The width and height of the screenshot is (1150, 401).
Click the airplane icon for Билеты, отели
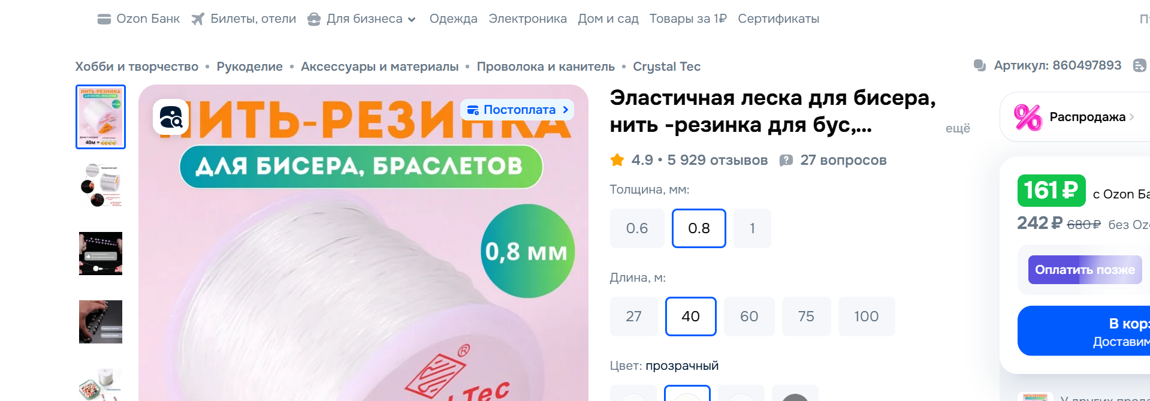(198, 19)
